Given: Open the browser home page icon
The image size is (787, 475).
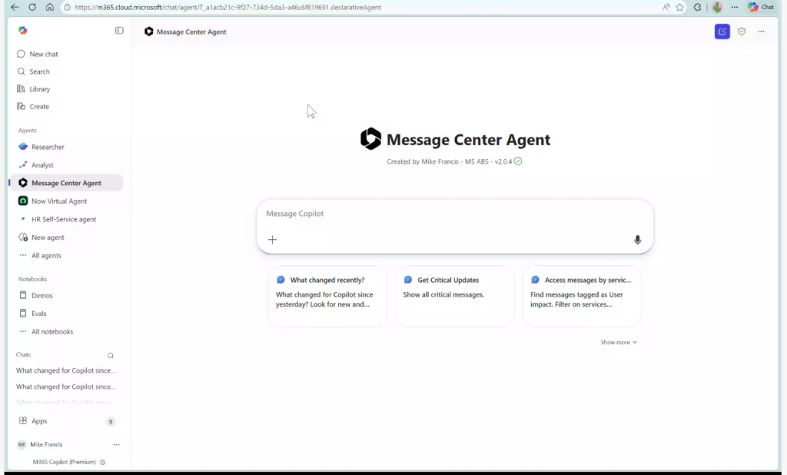Looking at the screenshot, I should [x=50, y=7].
